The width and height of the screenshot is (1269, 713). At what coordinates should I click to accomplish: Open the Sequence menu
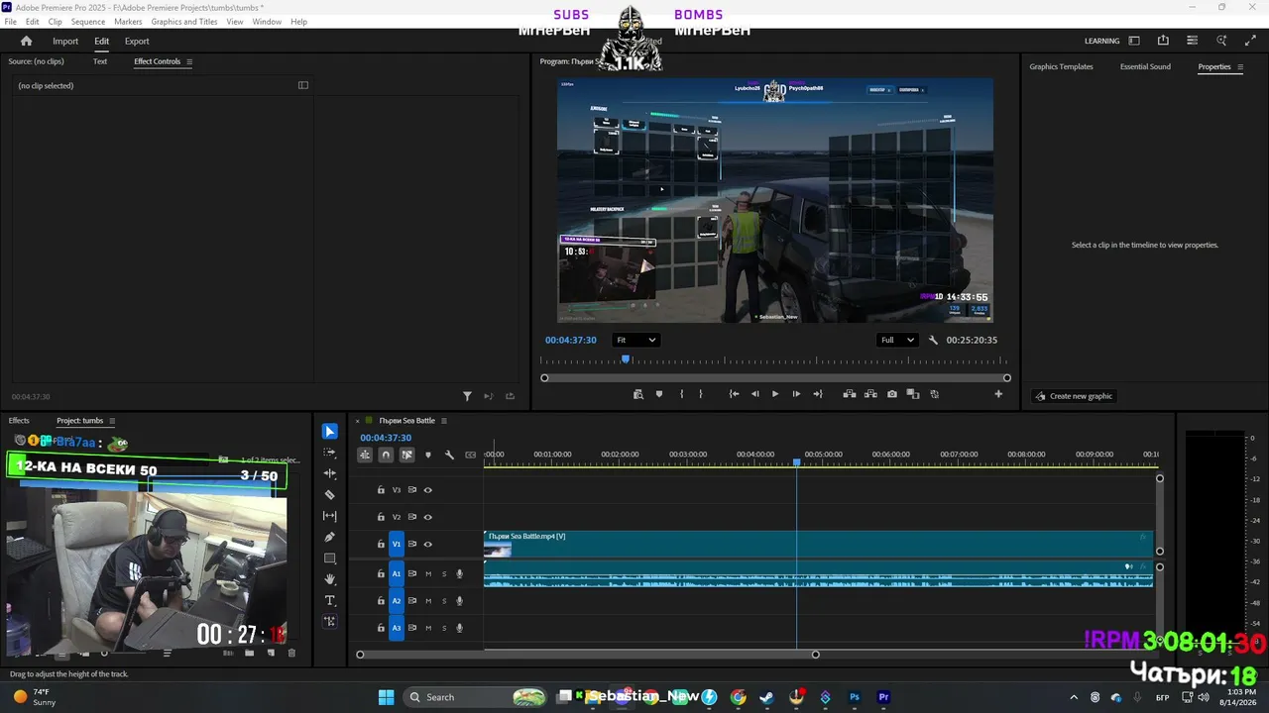click(88, 22)
